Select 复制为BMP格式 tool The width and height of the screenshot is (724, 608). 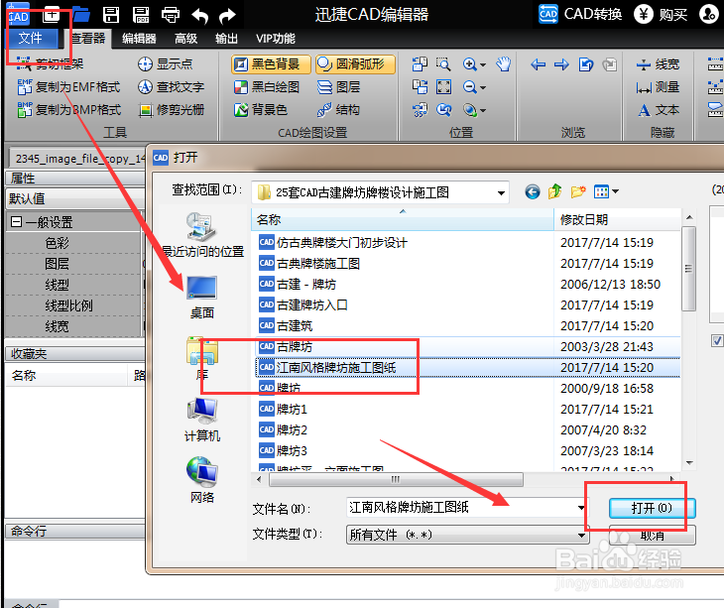pos(68,109)
